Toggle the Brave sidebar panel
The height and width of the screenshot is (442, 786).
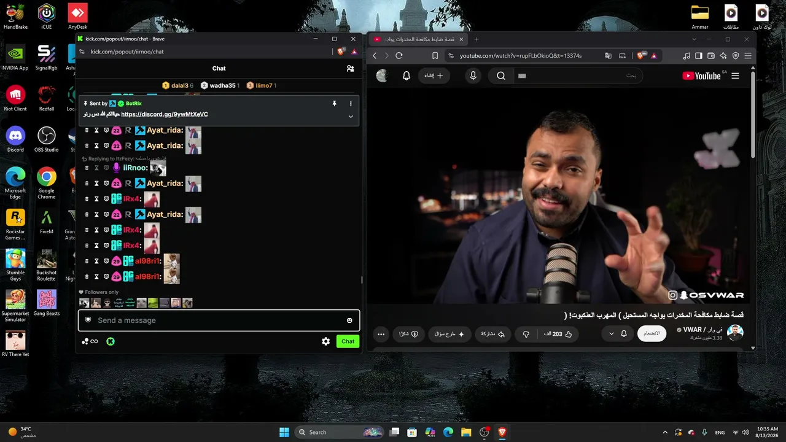pyautogui.click(x=699, y=56)
